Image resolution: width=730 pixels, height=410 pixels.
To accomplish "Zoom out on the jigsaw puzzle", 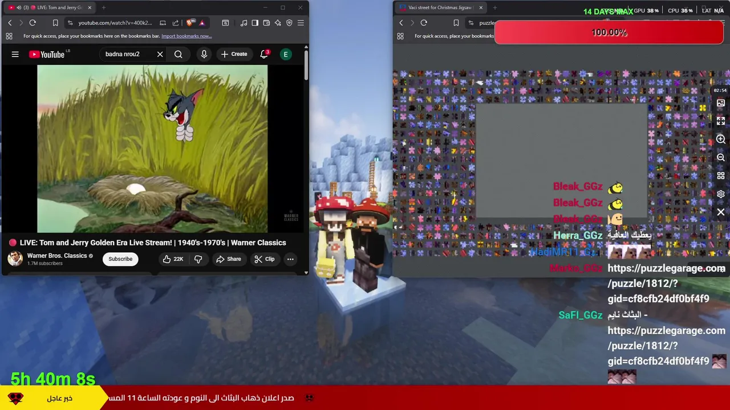I will click(x=721, y=157).
